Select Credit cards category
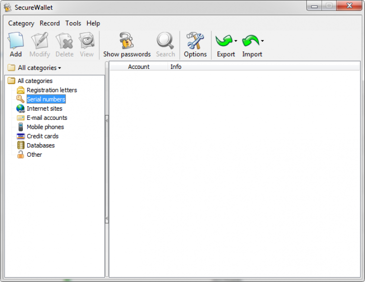The image size is (365, 282). [43, 136]
